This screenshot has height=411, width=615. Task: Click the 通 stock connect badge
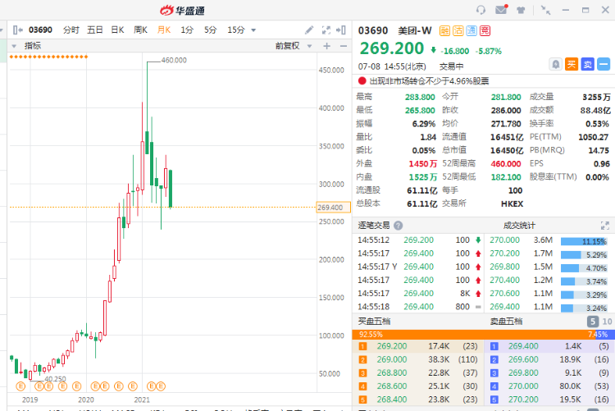(471, 30)
